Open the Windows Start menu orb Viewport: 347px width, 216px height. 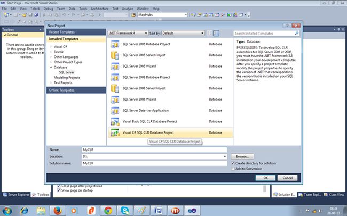pyautogui.click(x=7, y=211)
